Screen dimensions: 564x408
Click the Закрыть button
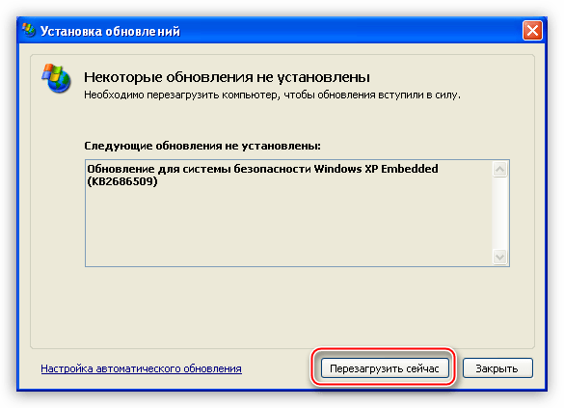click(x=497, y=368)
